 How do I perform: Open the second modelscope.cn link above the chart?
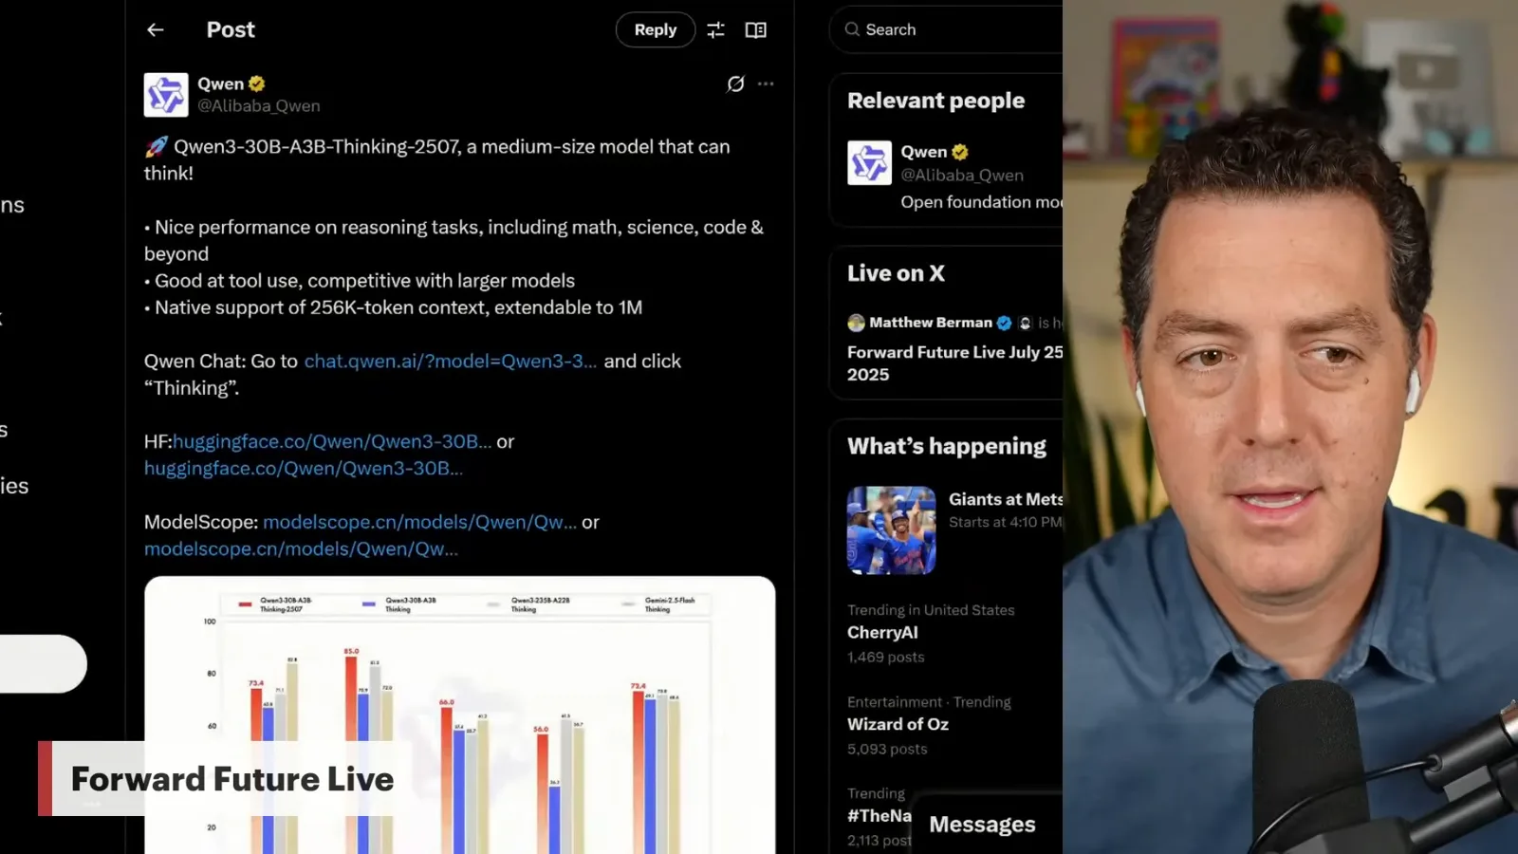[301, 549]
